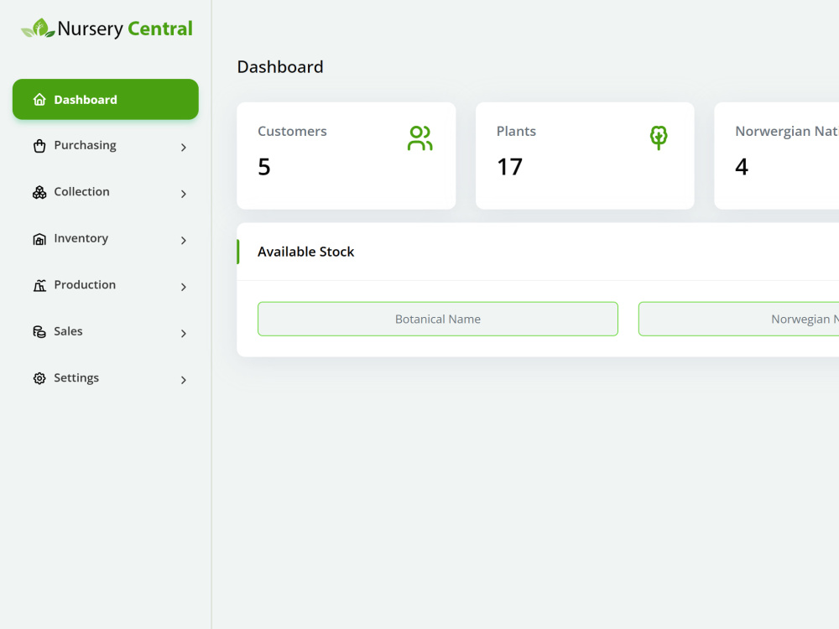Click the Plants count value 17

[x=509, y=167]
